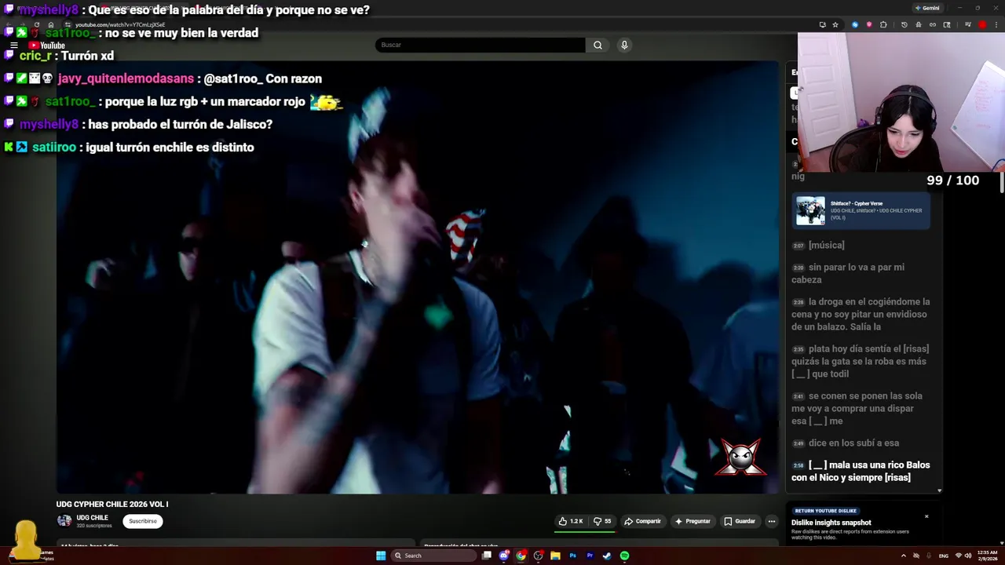Screen dimensions: 1005x565
Task: Click the chain link icon in Chrome toolbar
Action: pos(933,24)
